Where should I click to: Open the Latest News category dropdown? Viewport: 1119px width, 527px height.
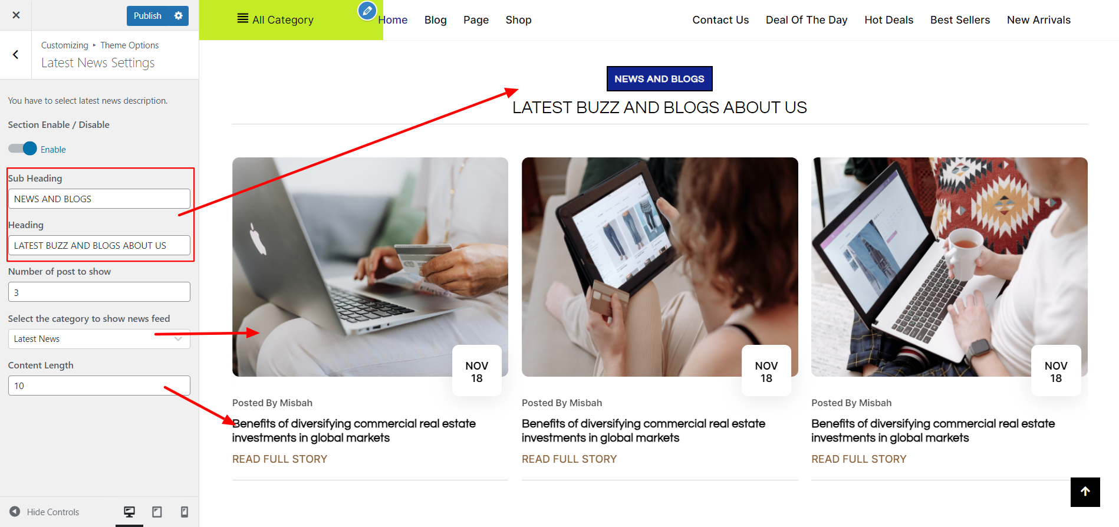coord(99,339)
